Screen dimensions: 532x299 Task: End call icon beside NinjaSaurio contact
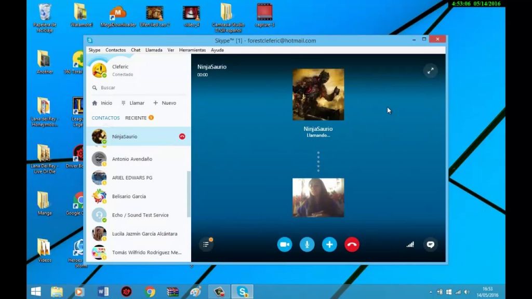(182, 137)
